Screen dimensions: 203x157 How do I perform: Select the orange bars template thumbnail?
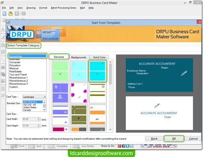click(98, 115)
